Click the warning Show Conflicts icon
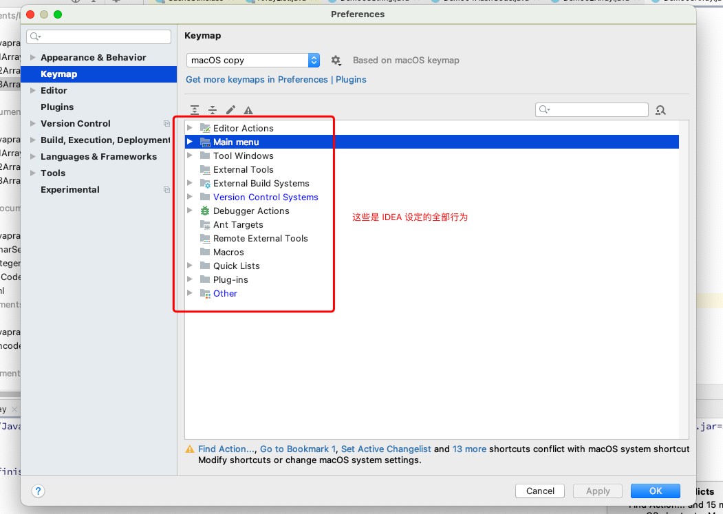Viewport: 723px width, 514px height. pyautogui.click(x=248, y=110)
